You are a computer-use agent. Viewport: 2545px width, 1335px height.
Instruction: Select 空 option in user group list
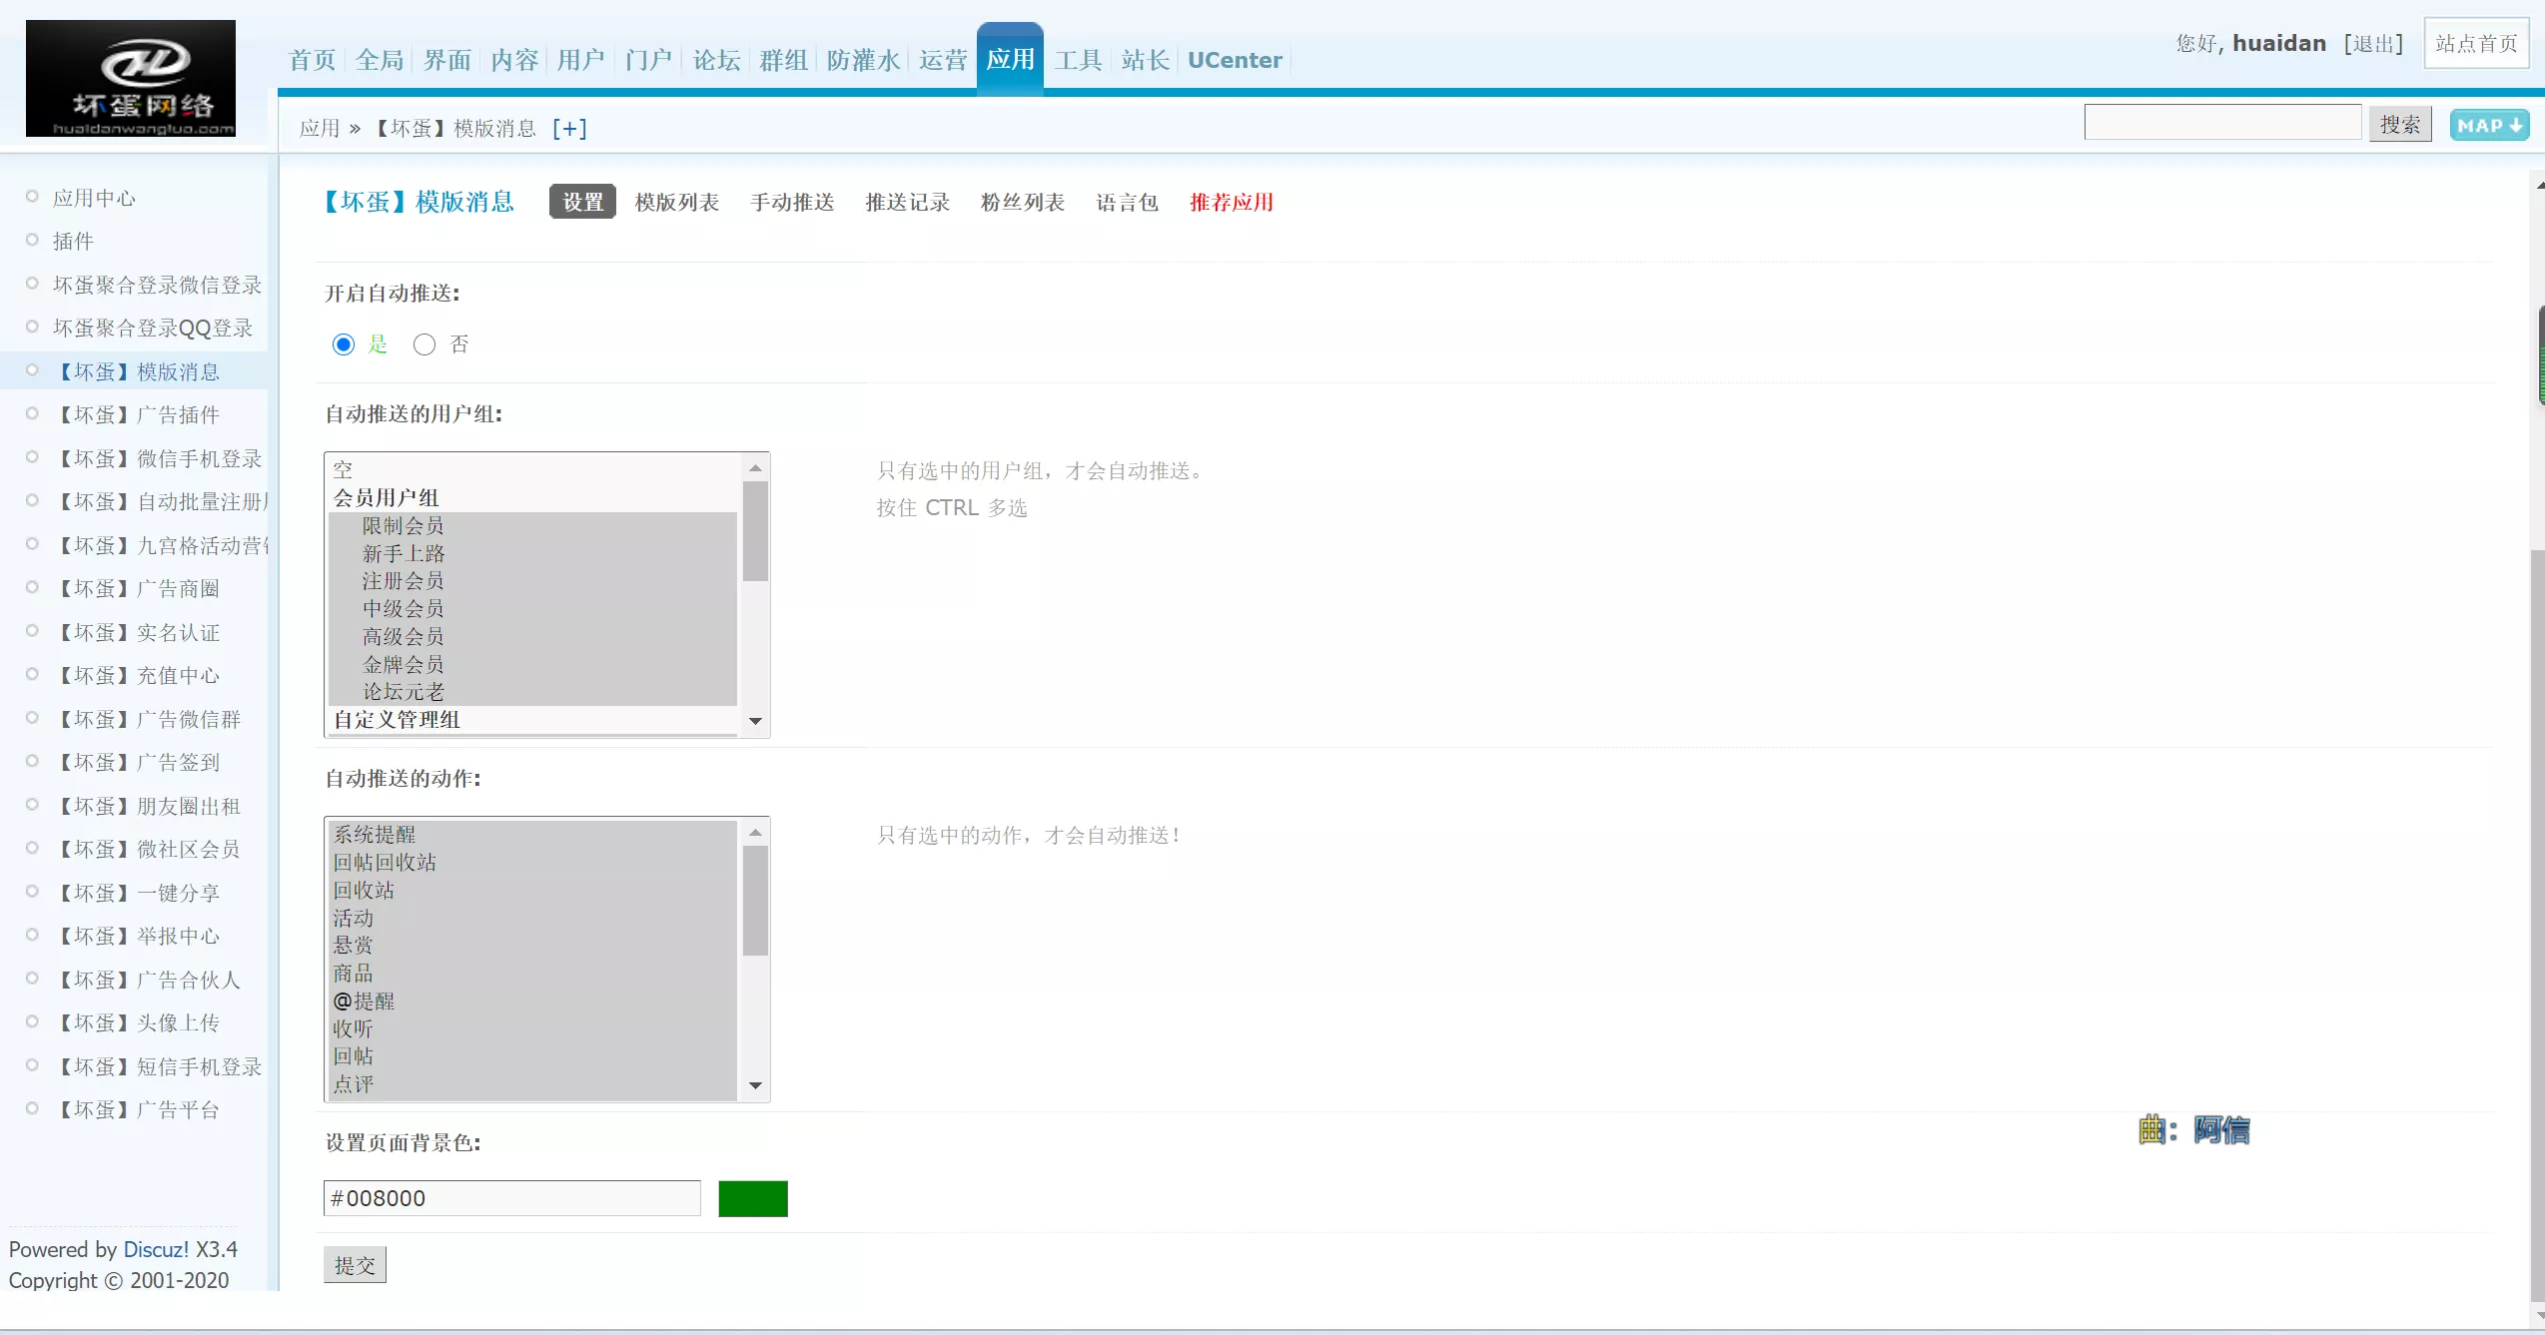(x=343, y=469)
